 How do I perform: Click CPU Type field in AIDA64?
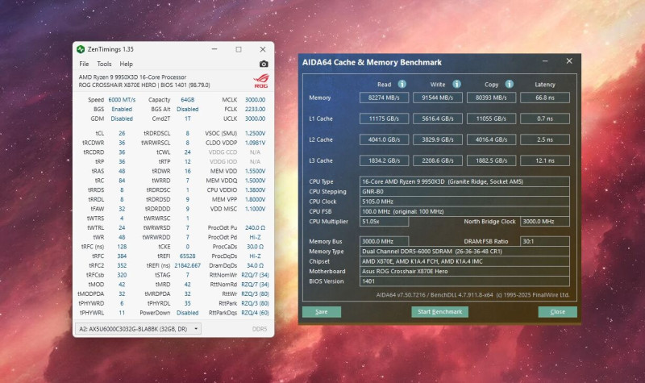click(464, 181)
